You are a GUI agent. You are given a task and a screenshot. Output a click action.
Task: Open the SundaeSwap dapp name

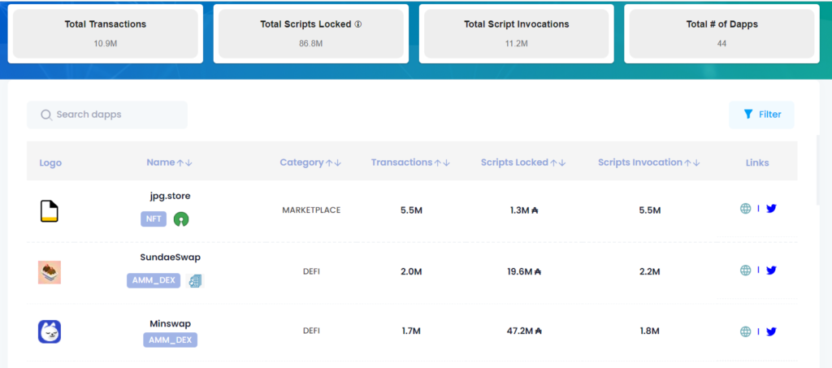coord(171,258)
